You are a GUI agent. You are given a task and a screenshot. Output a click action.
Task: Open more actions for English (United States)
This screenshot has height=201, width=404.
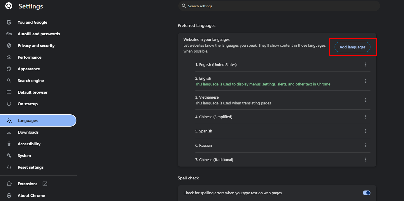(x=366, y=64)
